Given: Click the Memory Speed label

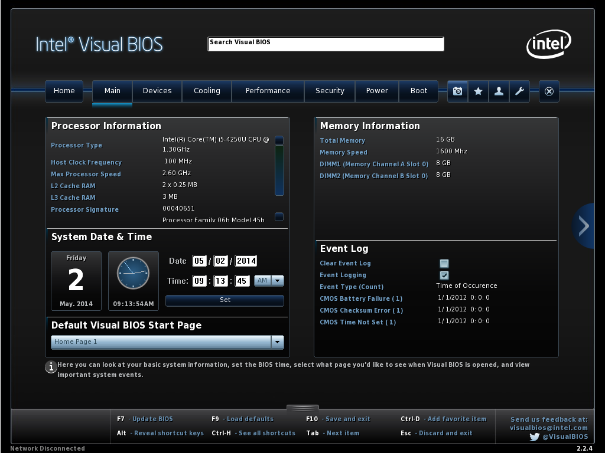Looking at the screenshot, I should pyautogui.click(x=344, y=153).
